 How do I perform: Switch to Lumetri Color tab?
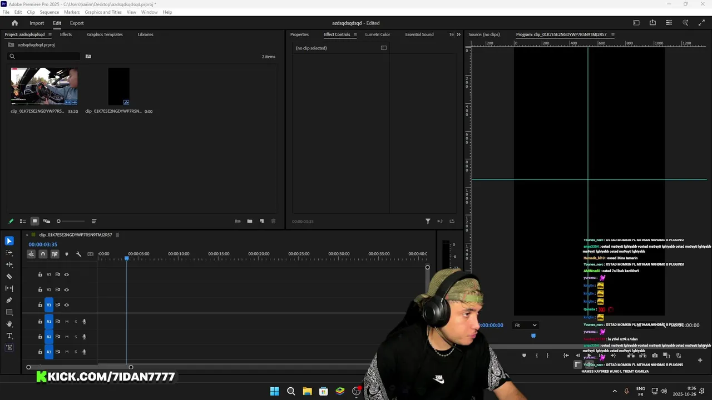(378, 34)
